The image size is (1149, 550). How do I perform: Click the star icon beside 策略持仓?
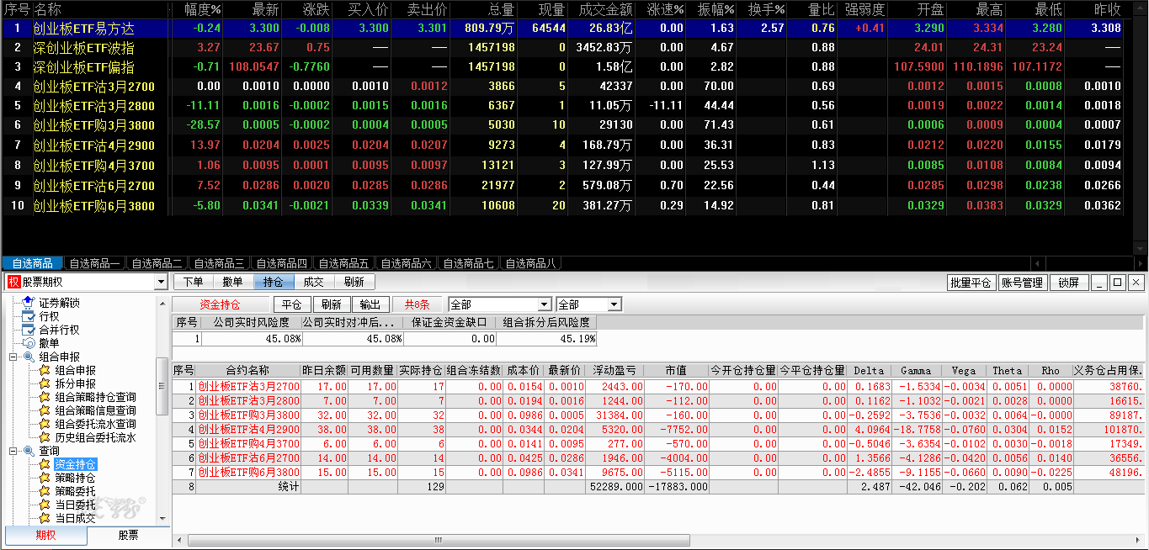45,478
